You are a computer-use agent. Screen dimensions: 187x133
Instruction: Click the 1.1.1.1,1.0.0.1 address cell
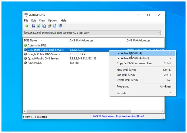coord(77,50)
